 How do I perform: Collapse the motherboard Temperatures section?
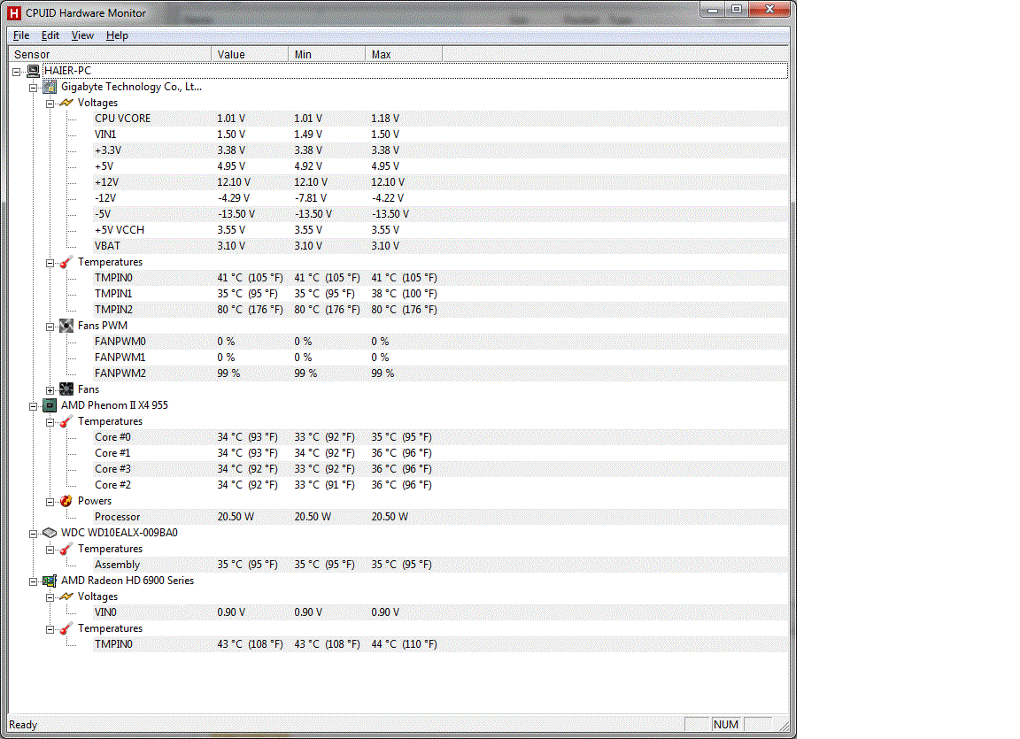pyautogui.click(x=50, y=262)
